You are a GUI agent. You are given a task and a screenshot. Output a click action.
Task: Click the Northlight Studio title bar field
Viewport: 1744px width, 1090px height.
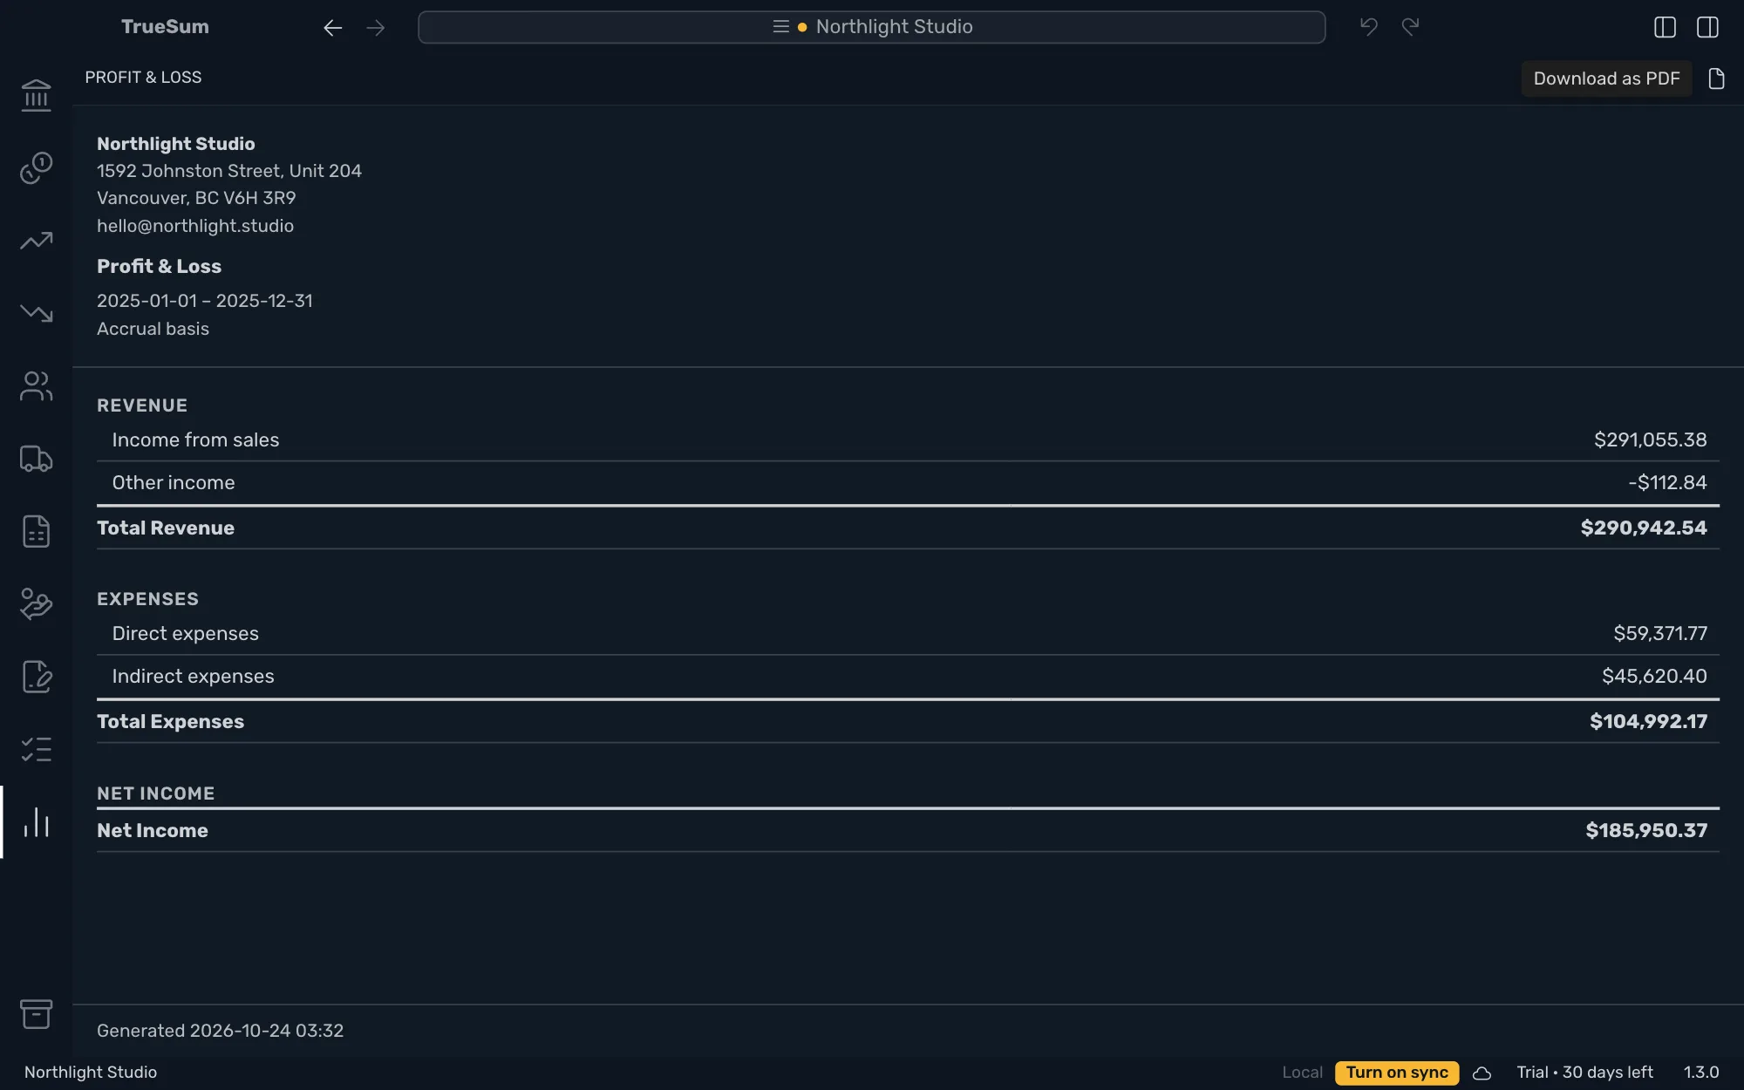(x=871, y=27)
